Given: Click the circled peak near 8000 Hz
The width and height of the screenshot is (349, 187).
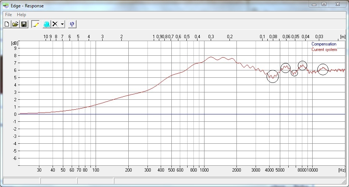Looking at the screenshot, I should click(x=302, y=66).
